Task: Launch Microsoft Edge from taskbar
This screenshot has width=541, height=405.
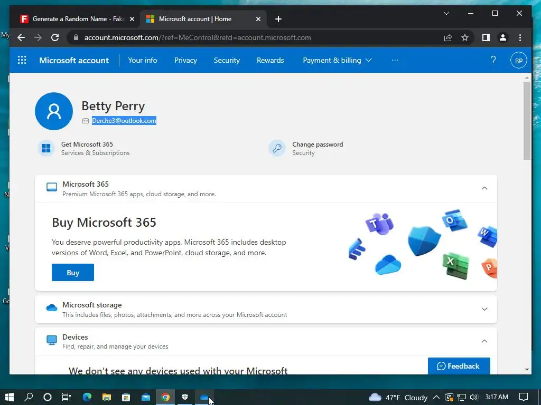Action: tap(87, 397)
